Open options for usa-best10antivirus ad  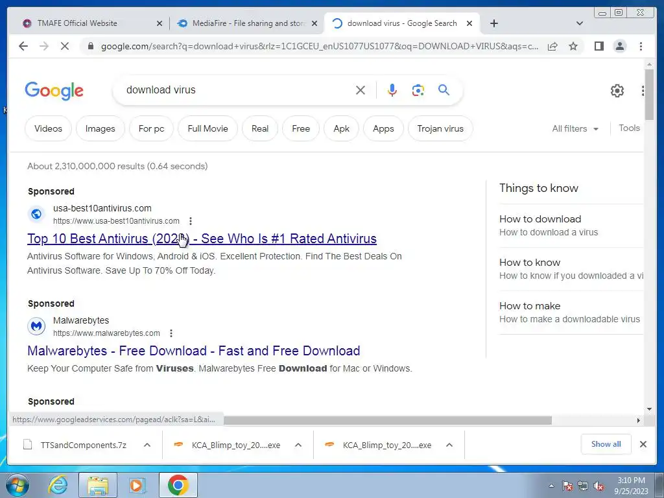point(191,221)
